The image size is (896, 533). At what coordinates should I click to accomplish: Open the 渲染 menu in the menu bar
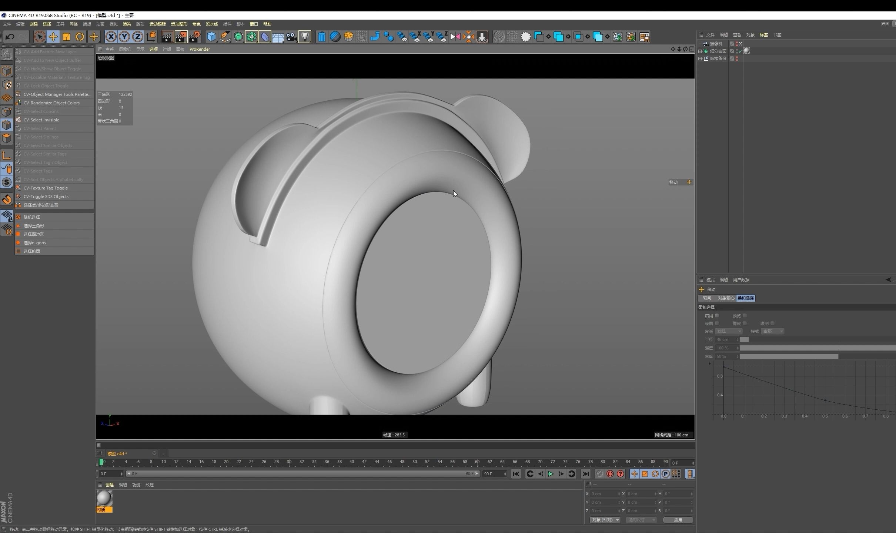[127, 24]
